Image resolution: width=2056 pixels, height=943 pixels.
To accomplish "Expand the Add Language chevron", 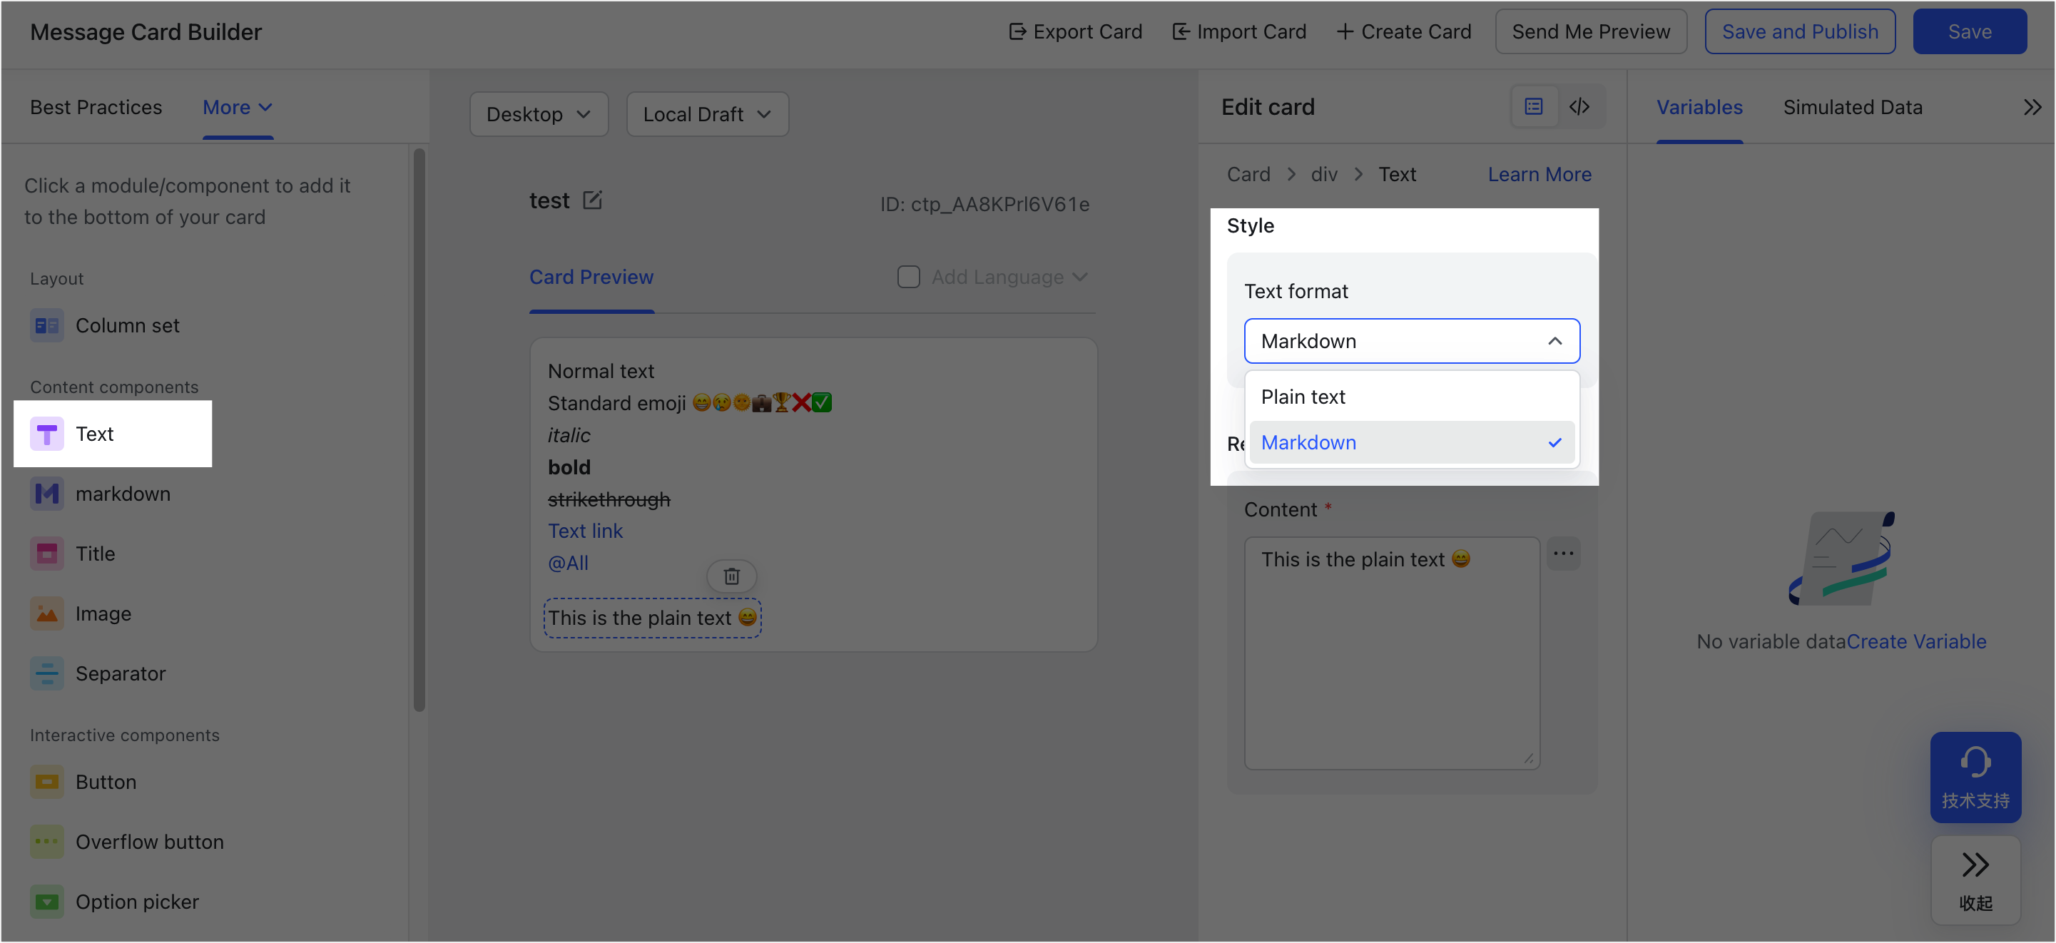I will (x=1080, y=277).
